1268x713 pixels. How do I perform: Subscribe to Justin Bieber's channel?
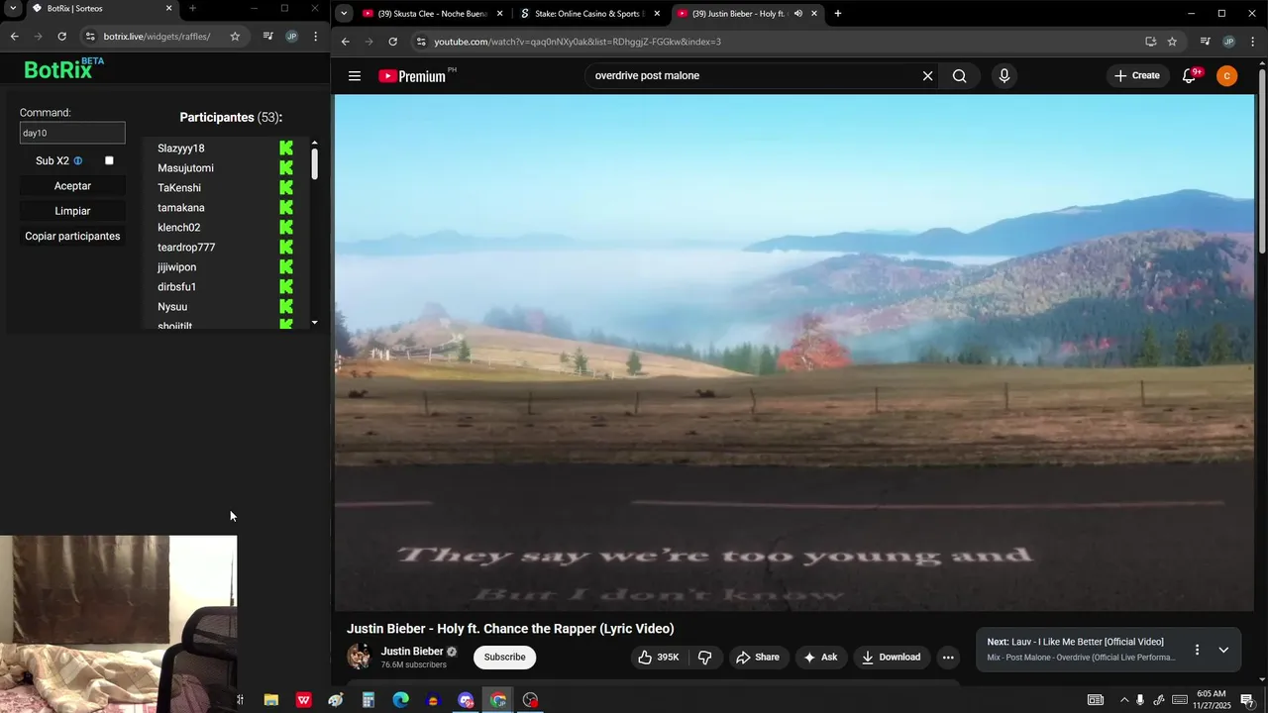click(x=504, y=658)
